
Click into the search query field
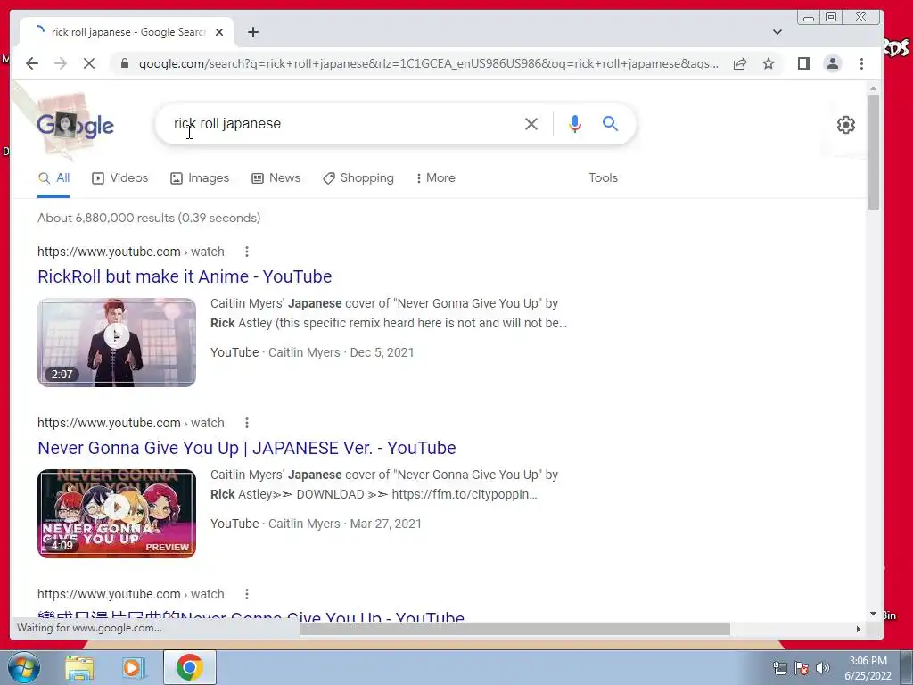pos(343,123)
